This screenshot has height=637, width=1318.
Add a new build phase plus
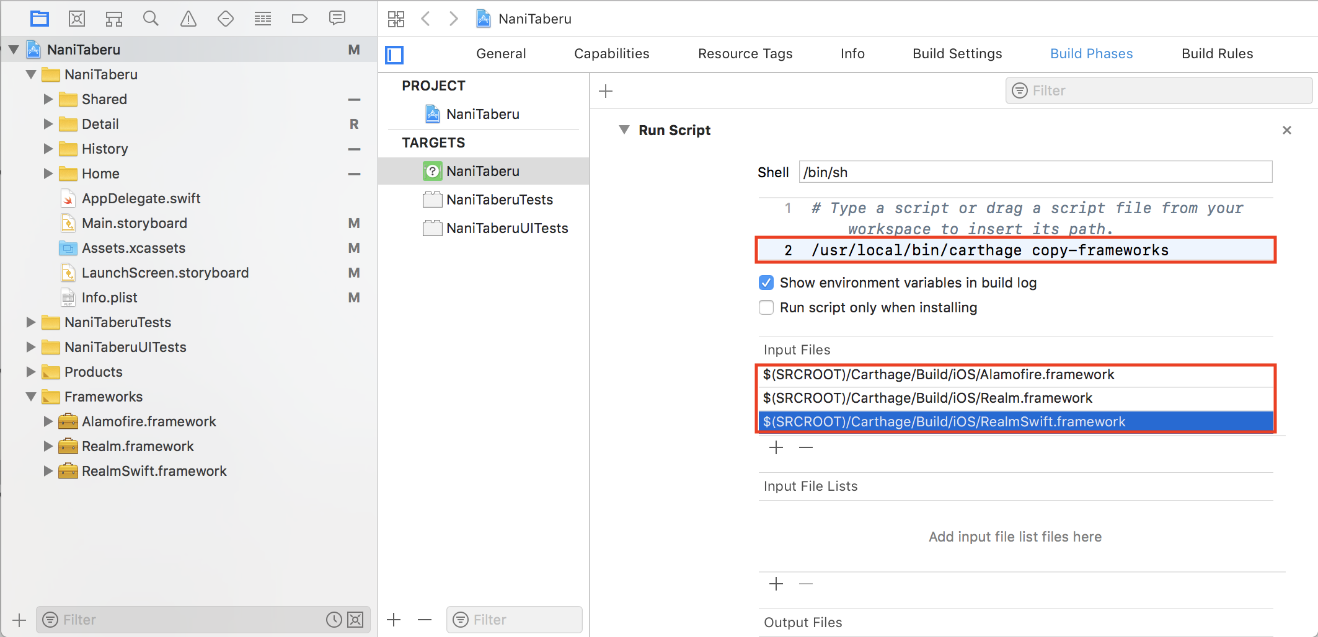(606, 91)
